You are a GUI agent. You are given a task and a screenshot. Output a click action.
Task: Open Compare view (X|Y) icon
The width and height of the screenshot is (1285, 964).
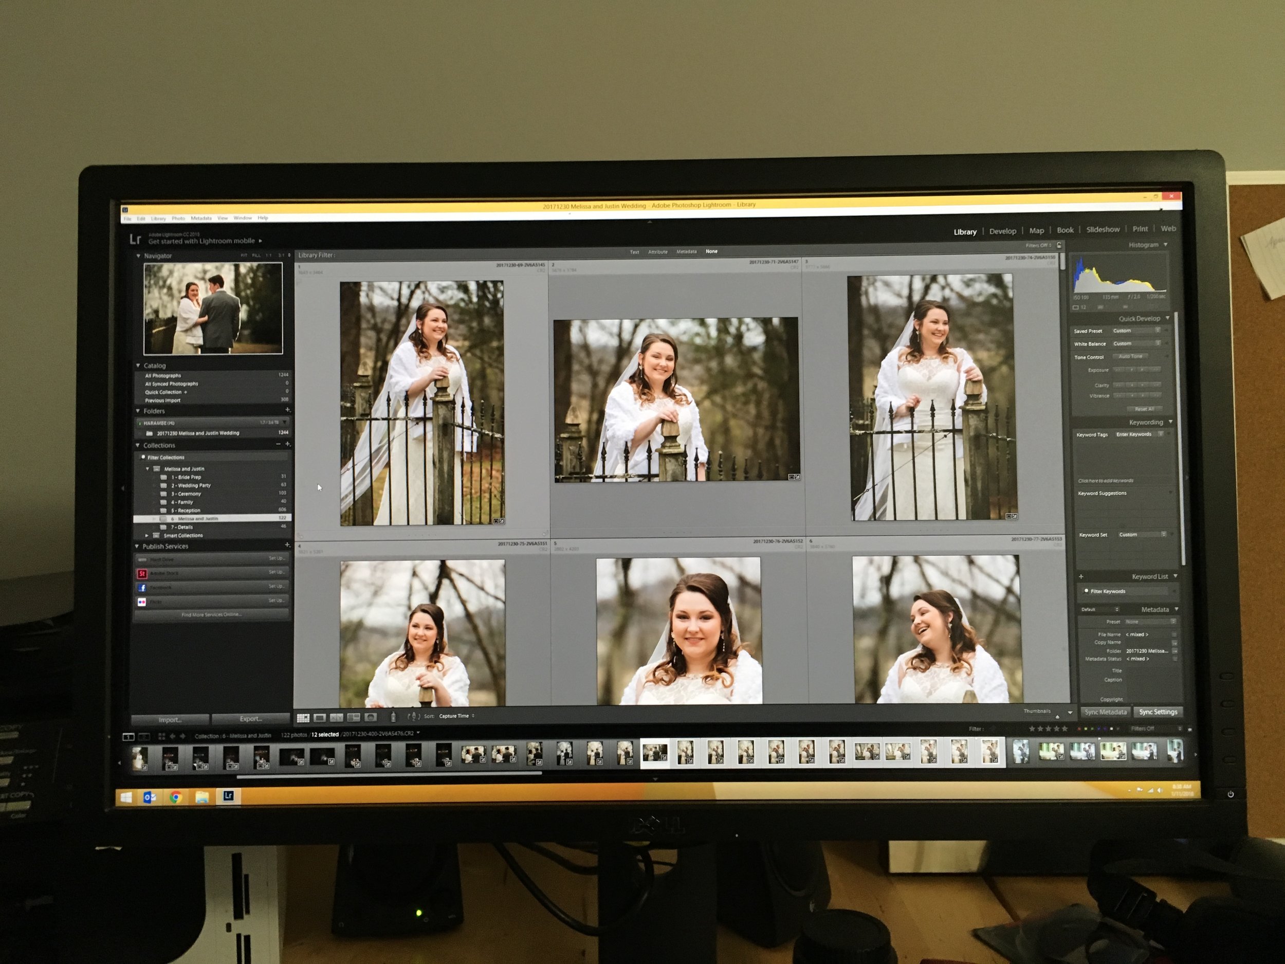point(336,718)
